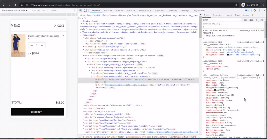Image resolution: width=267 pixels, height=139 pixels.
Task: Close the DevTools panel
Action: tap(265, 11)
